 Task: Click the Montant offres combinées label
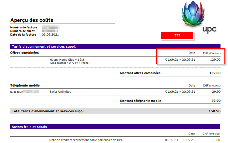point(140,73)
